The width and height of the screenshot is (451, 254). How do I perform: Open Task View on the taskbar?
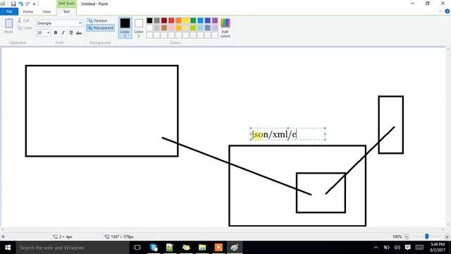[137, 248]
